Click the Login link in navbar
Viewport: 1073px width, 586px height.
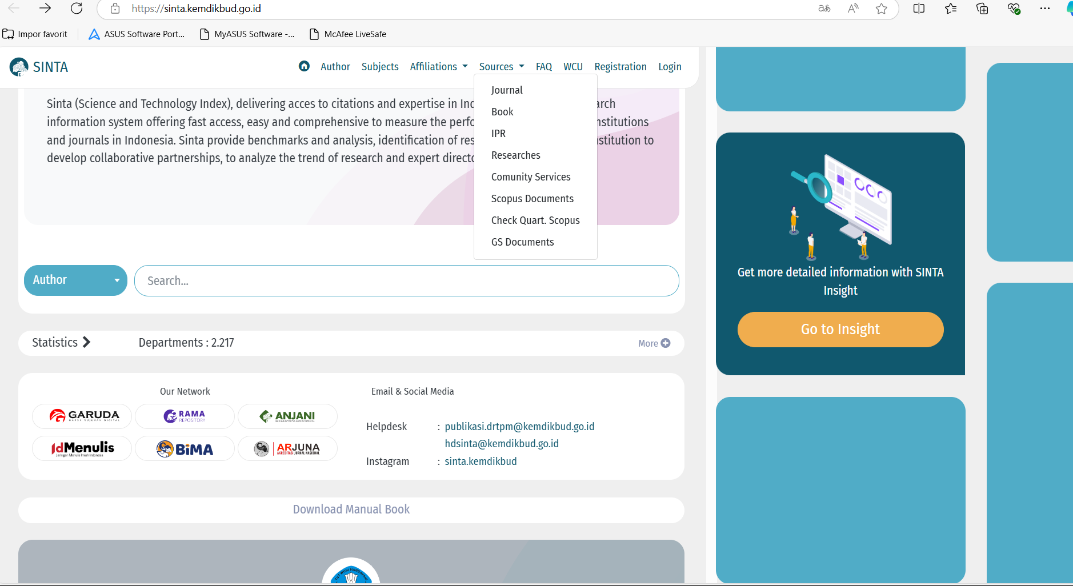point(669,67)
